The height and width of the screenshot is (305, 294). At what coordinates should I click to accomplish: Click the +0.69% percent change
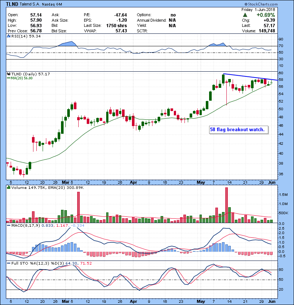(266, 15)
